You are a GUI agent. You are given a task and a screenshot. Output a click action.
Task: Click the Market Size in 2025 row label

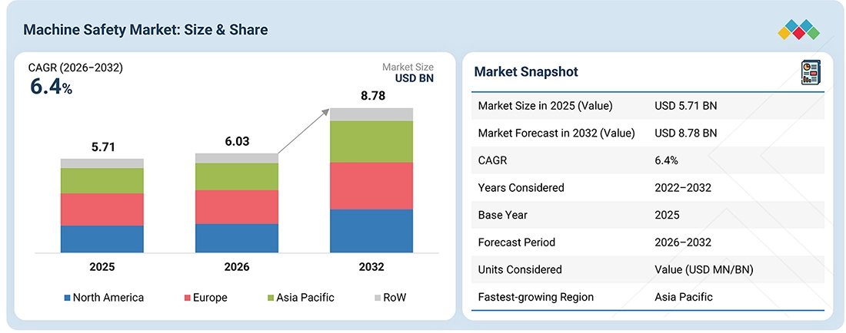[x=545, y=106]
